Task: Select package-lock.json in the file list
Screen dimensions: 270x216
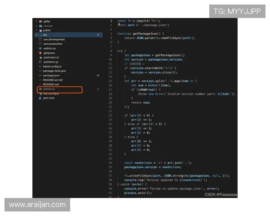Action: pos(54,71)
